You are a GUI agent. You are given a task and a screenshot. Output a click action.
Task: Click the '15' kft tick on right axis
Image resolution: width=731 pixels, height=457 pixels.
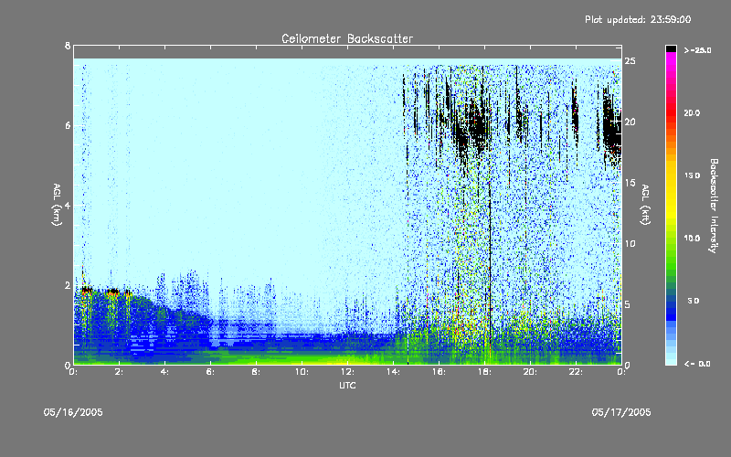(630, 183)
